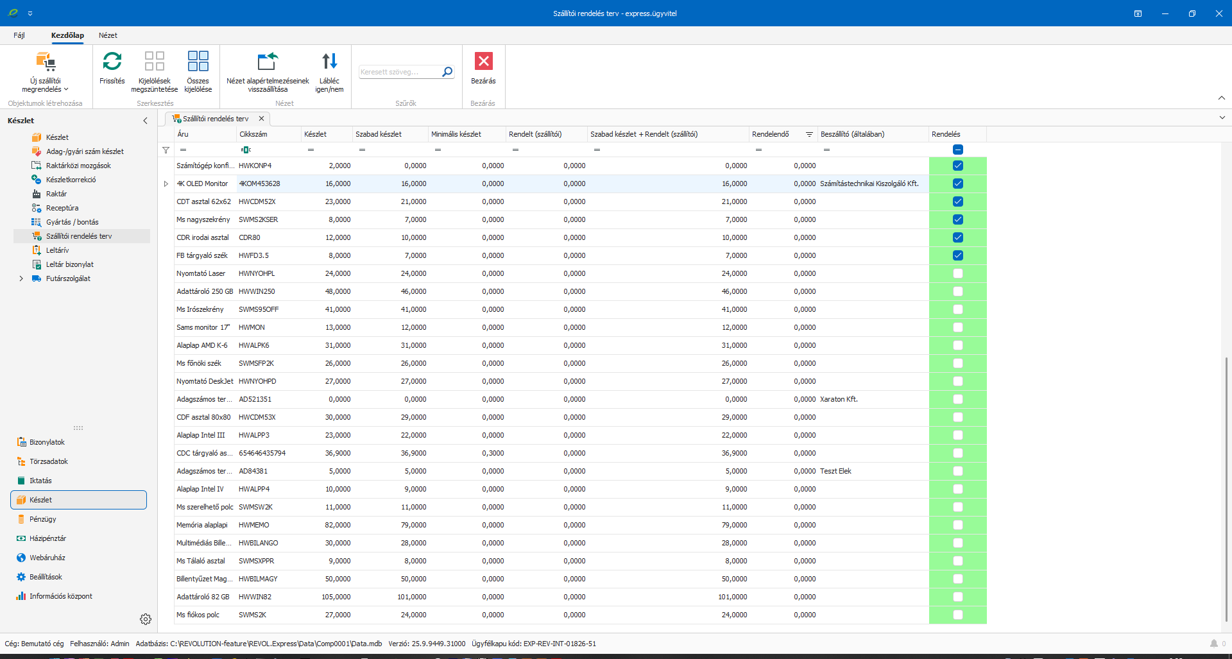Toggle the Rendelés header filter checkbox
Image resolution: width=1232 pixels, height=659 pixels.
click(957, 150)
